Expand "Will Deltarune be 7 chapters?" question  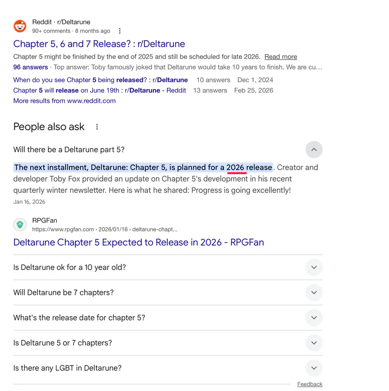pyautogui.click(x=314, y=292)
